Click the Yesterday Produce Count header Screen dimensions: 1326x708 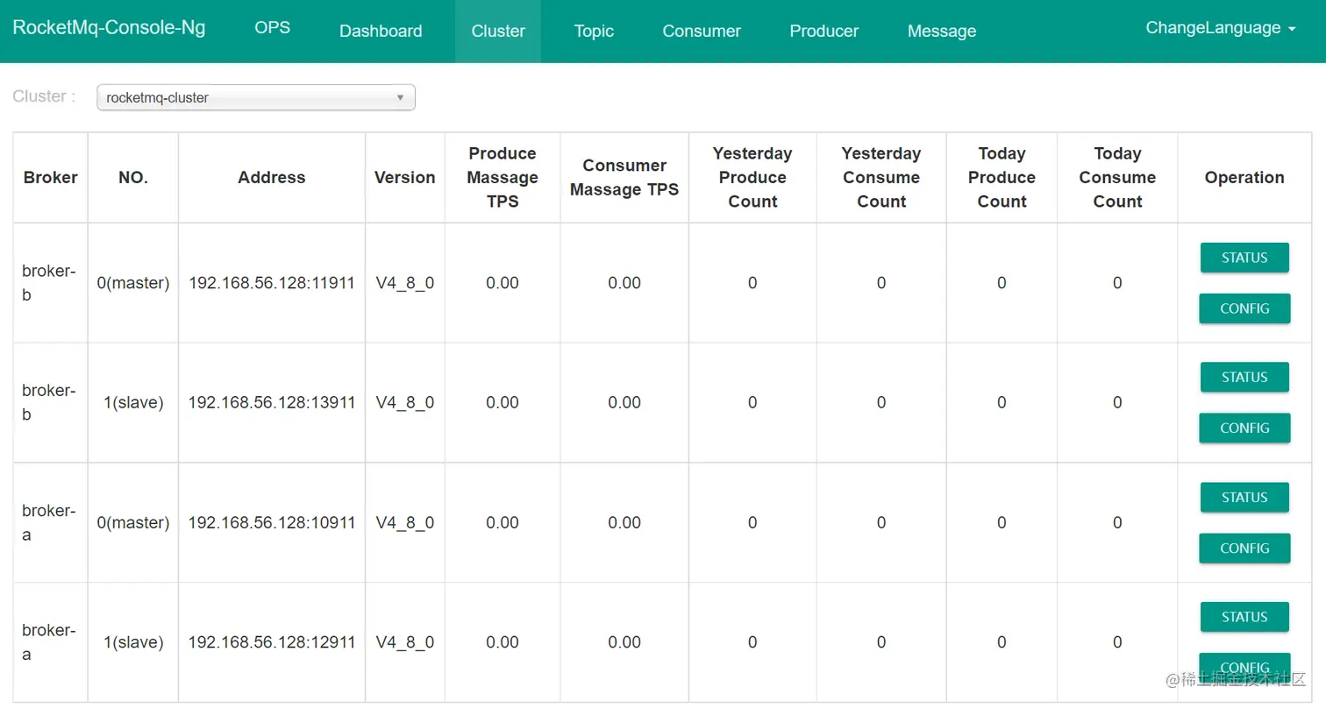pos(752,177)
